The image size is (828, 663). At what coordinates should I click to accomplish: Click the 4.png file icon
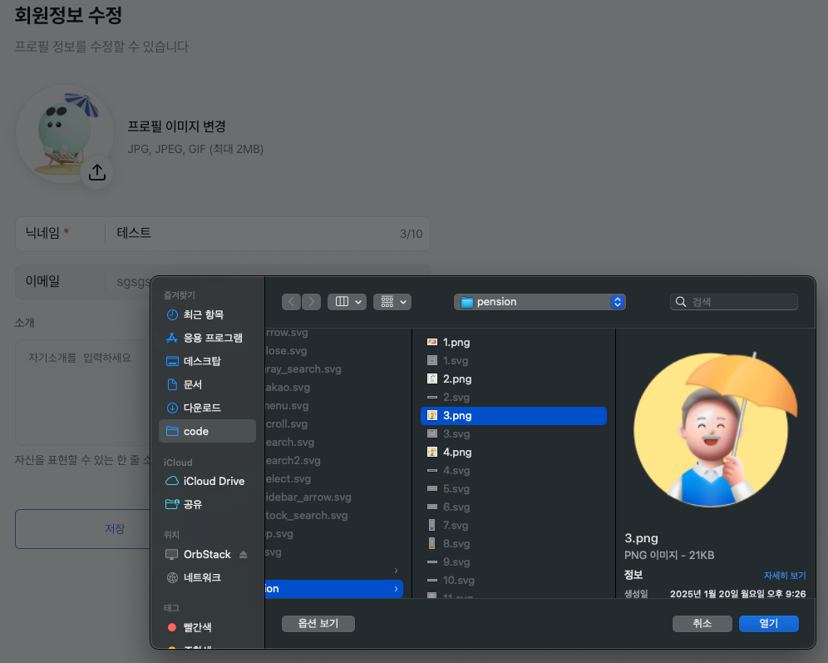point(432,453)
